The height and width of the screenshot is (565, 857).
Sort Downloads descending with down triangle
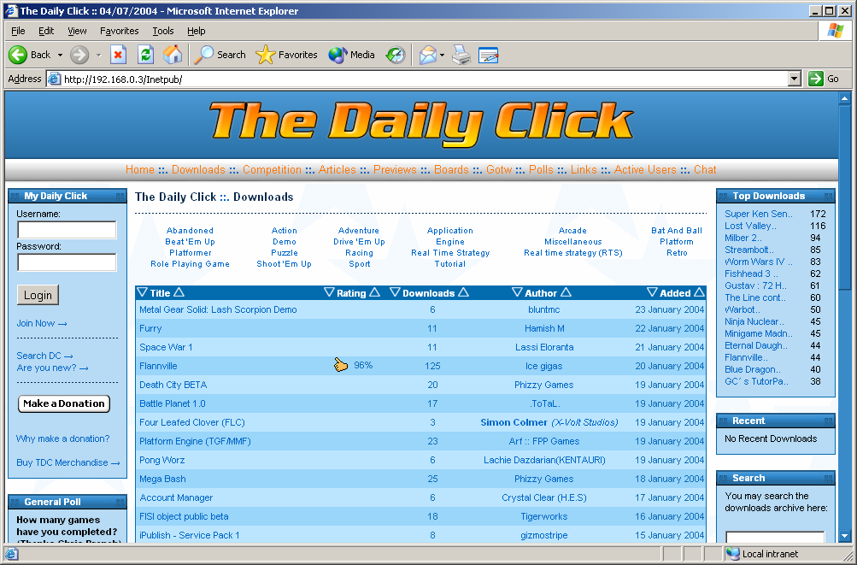click(x=395, y=292)
